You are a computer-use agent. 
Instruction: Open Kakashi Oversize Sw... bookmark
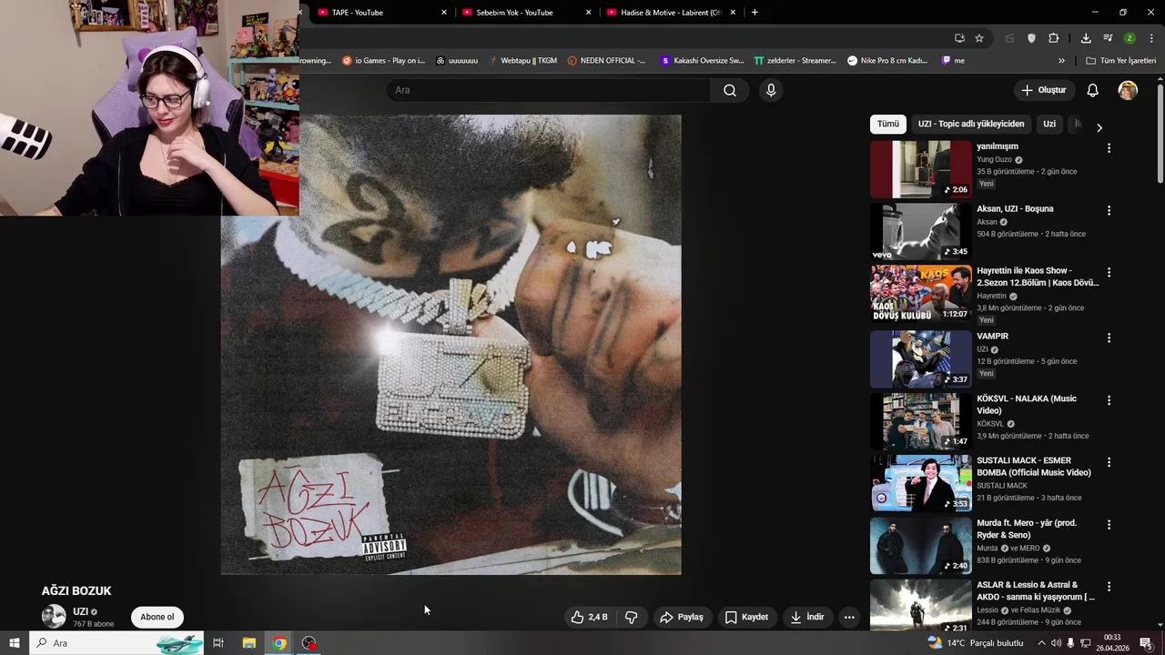(702, 61)
